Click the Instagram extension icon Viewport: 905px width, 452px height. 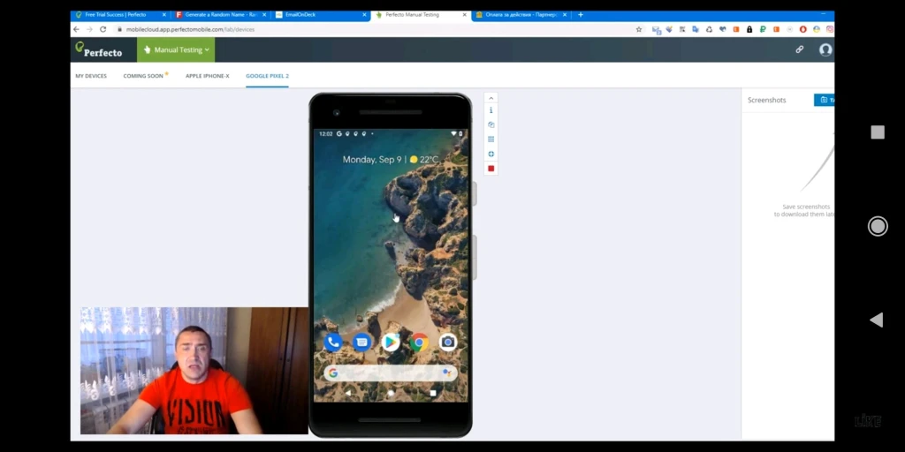[829, 29]
